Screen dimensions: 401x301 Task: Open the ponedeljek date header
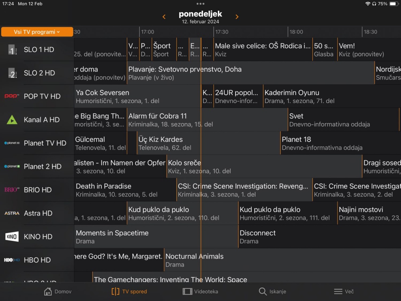point(200,17)
